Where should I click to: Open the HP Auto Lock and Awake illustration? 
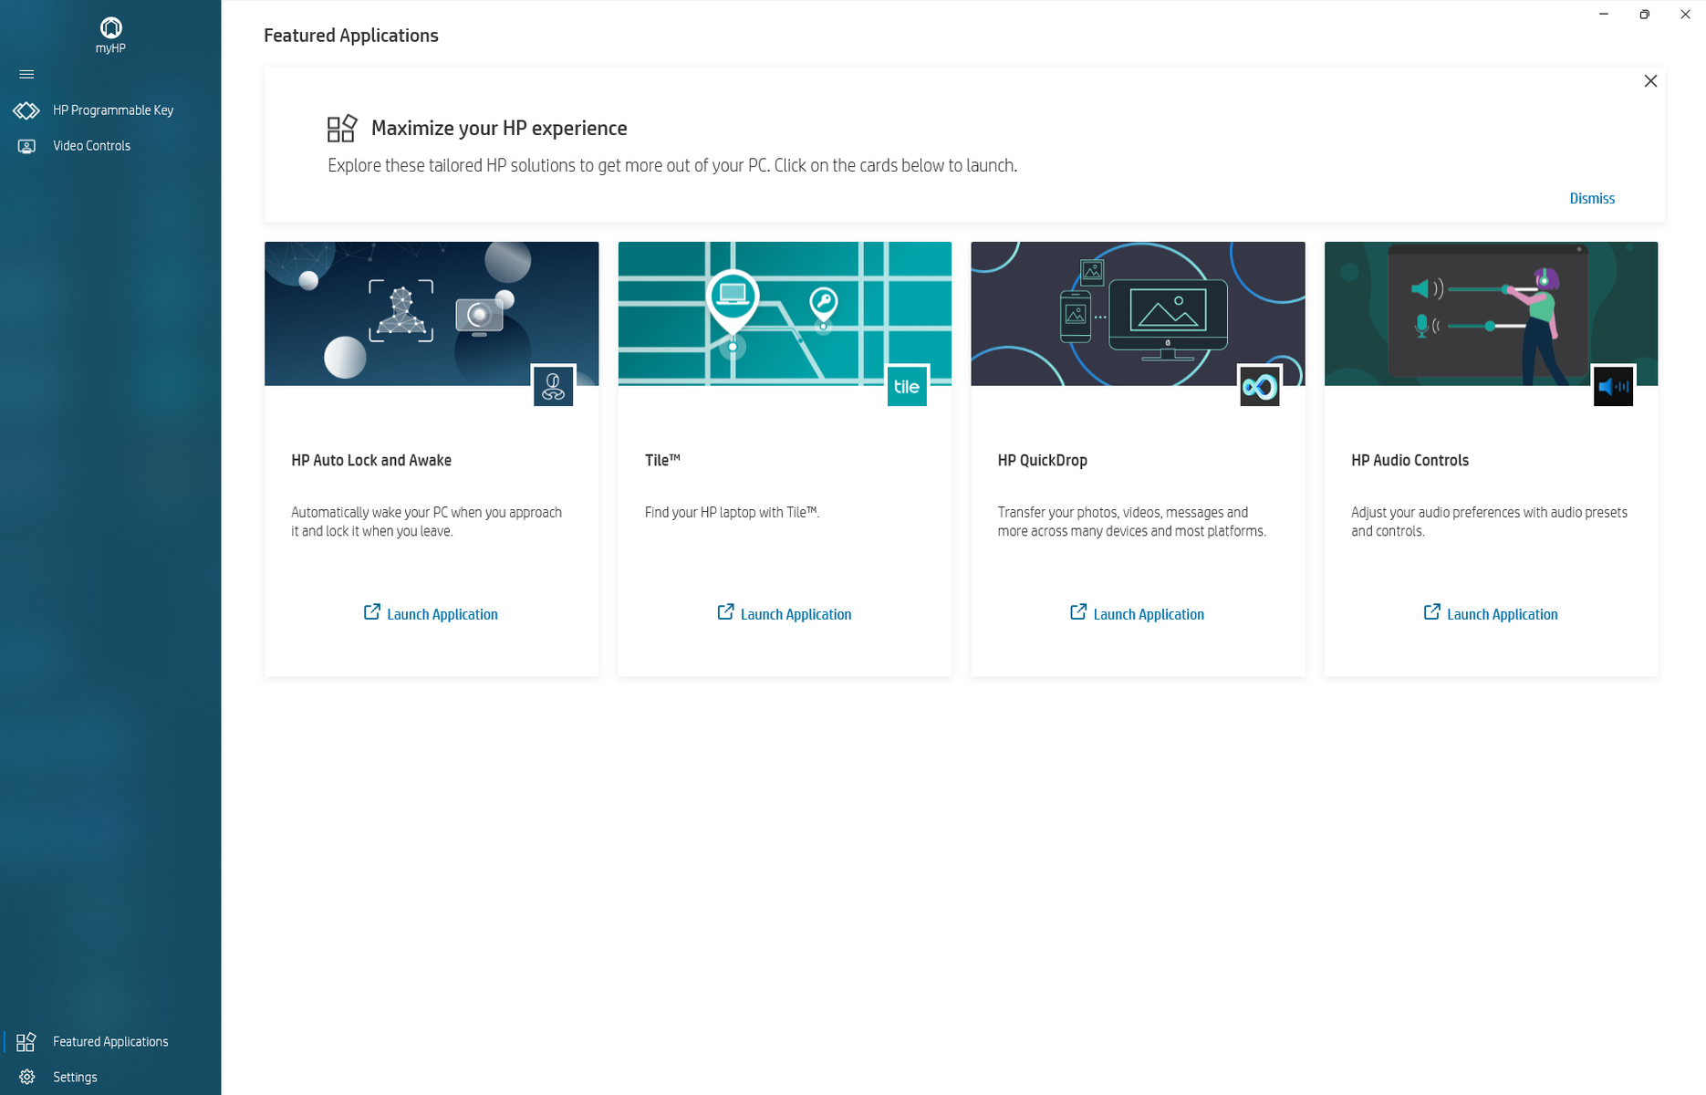pos(432,313)
